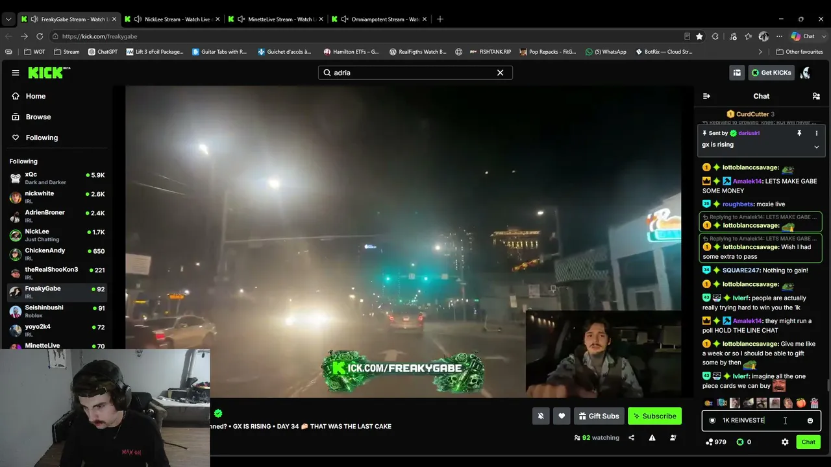The image size is (831, 467).
Task: Open the Stream bookmarks folder
Action: coord(67,52)
